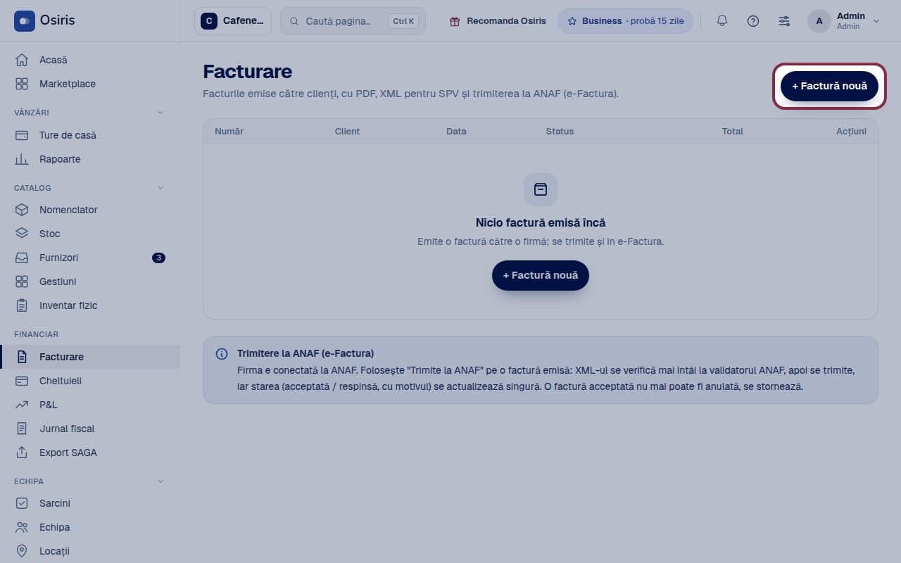
Task: Open the Admin account dropdown
Action: coord(844,21)
